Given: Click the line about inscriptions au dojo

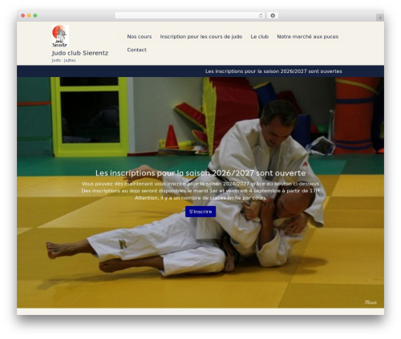Looking at the screenshot, I should pyautogui.click(x=200, y=191).
